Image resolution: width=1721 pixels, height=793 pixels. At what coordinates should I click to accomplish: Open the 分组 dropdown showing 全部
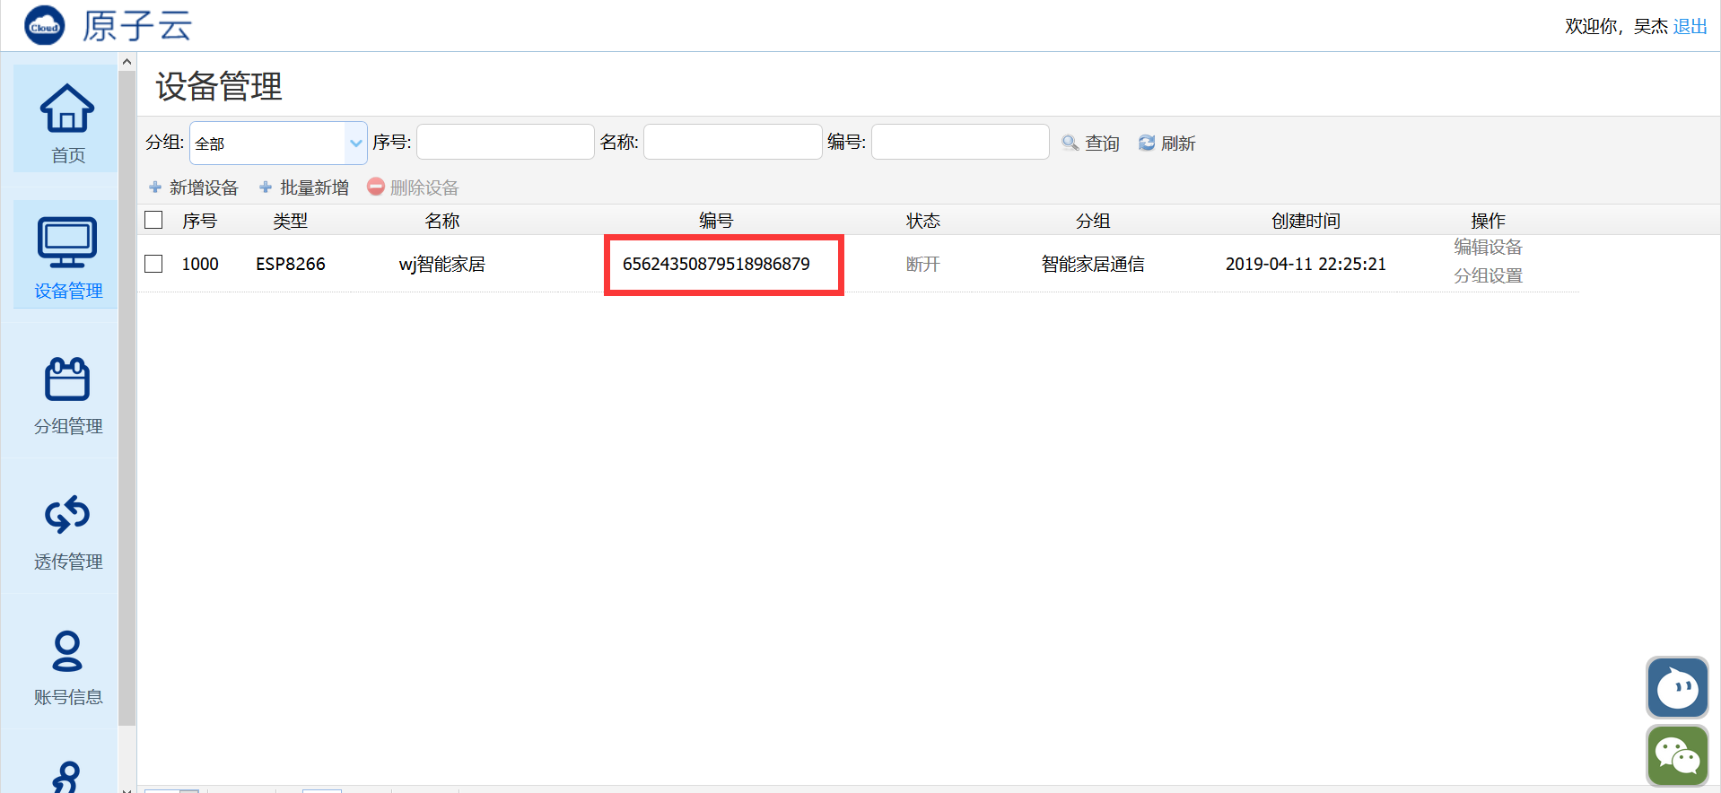(x=278, y=143)
